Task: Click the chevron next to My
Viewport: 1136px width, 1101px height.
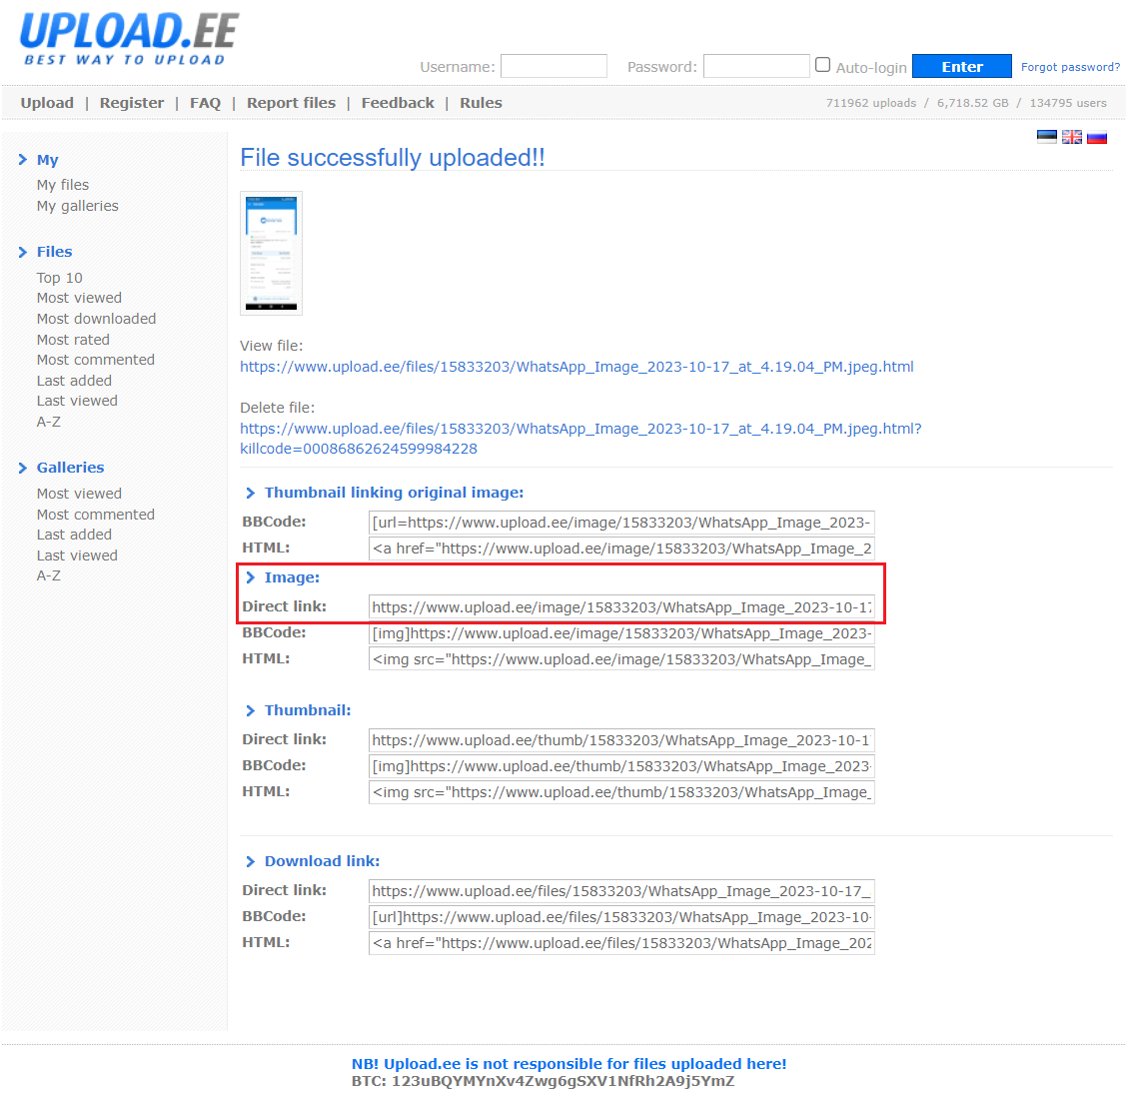Action: 22,160
